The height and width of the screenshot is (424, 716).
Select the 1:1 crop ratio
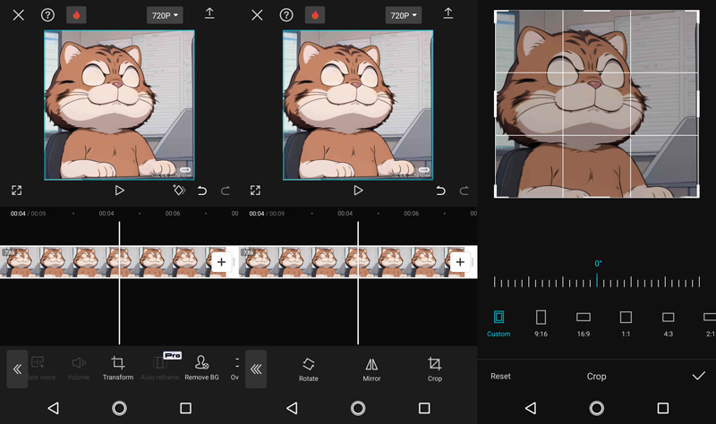point(626,324)
